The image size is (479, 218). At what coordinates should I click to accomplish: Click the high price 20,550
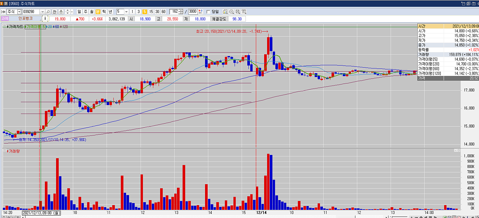point(172,19)
